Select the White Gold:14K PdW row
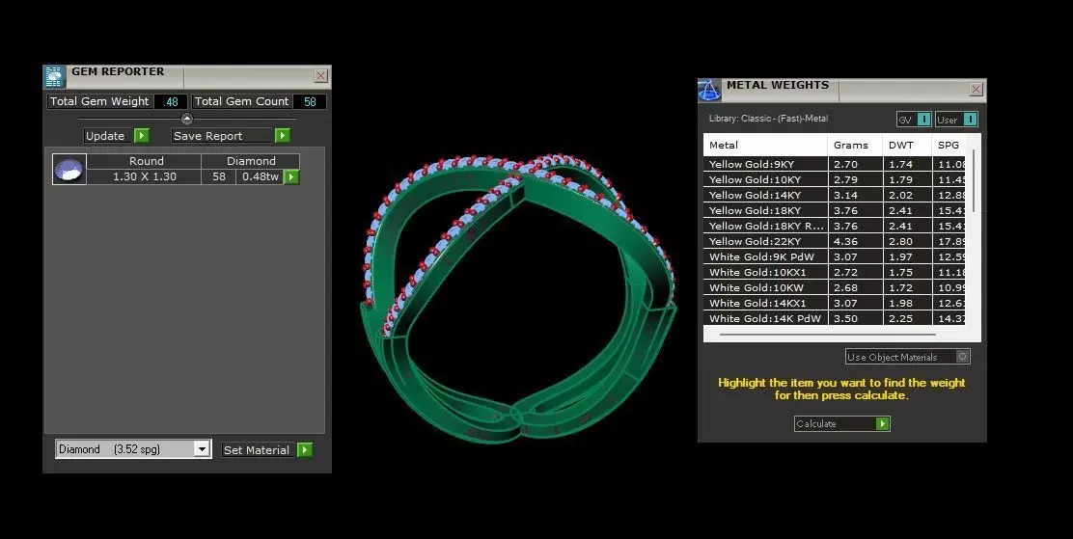1073x539 pixels. pos(834,318)
